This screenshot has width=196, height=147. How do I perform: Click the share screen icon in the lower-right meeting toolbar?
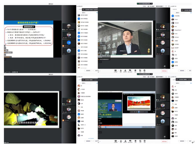click(x=115, y=141)
